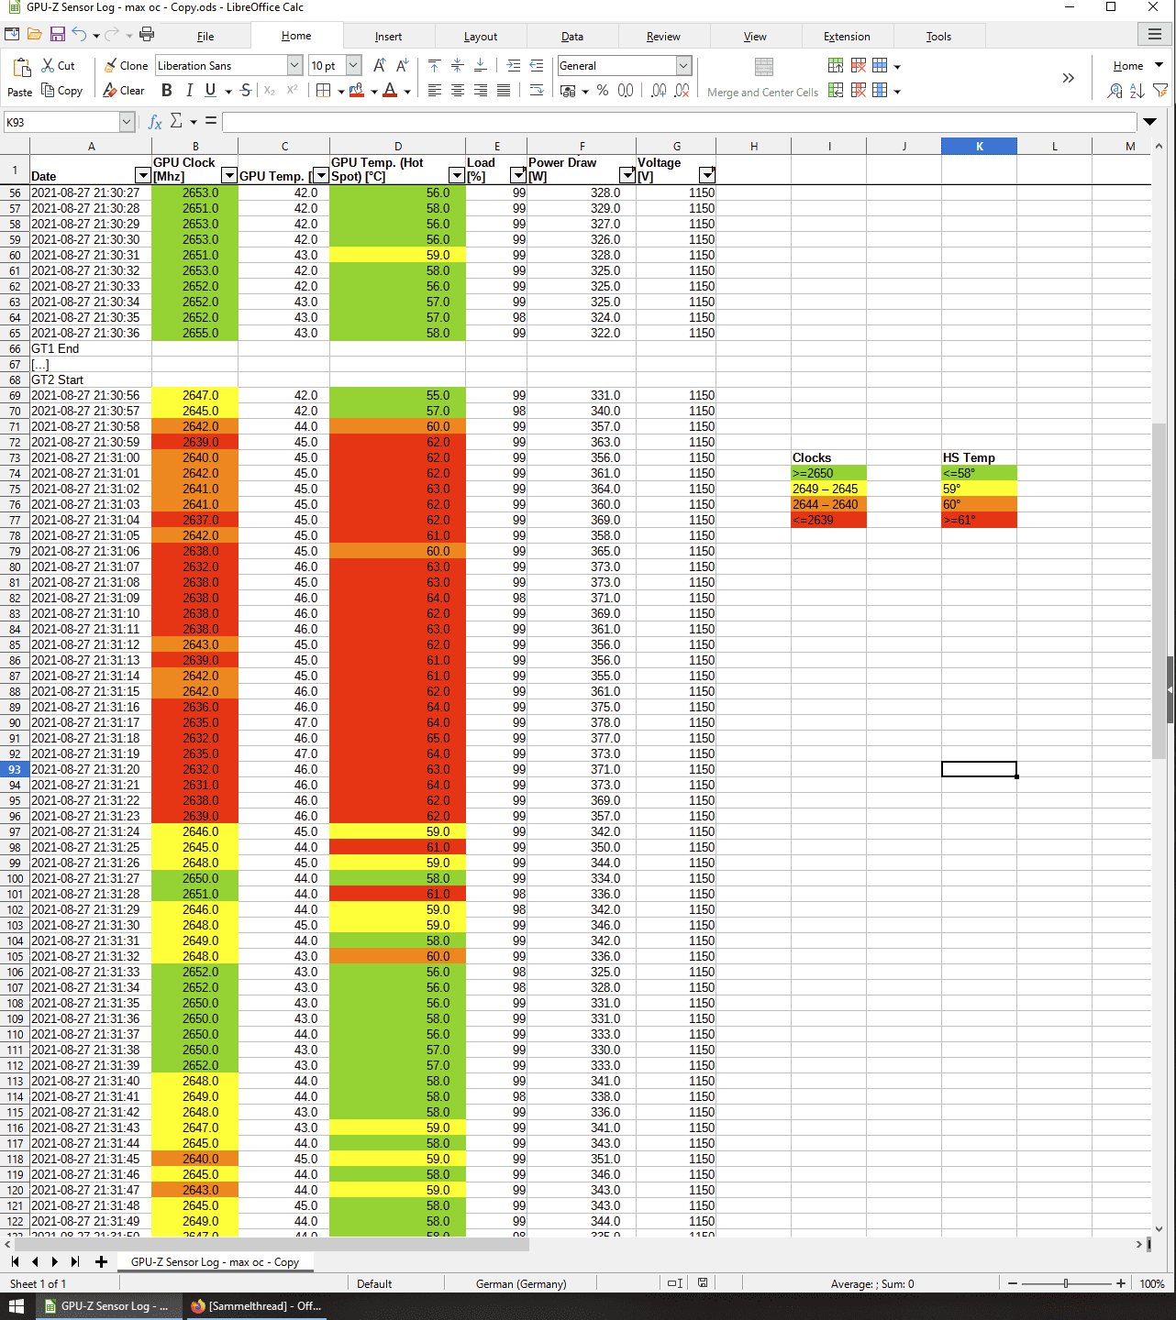1176x1320 pixels.
Task: Toggle selection mode in status bar
Action: (675, 1283)
